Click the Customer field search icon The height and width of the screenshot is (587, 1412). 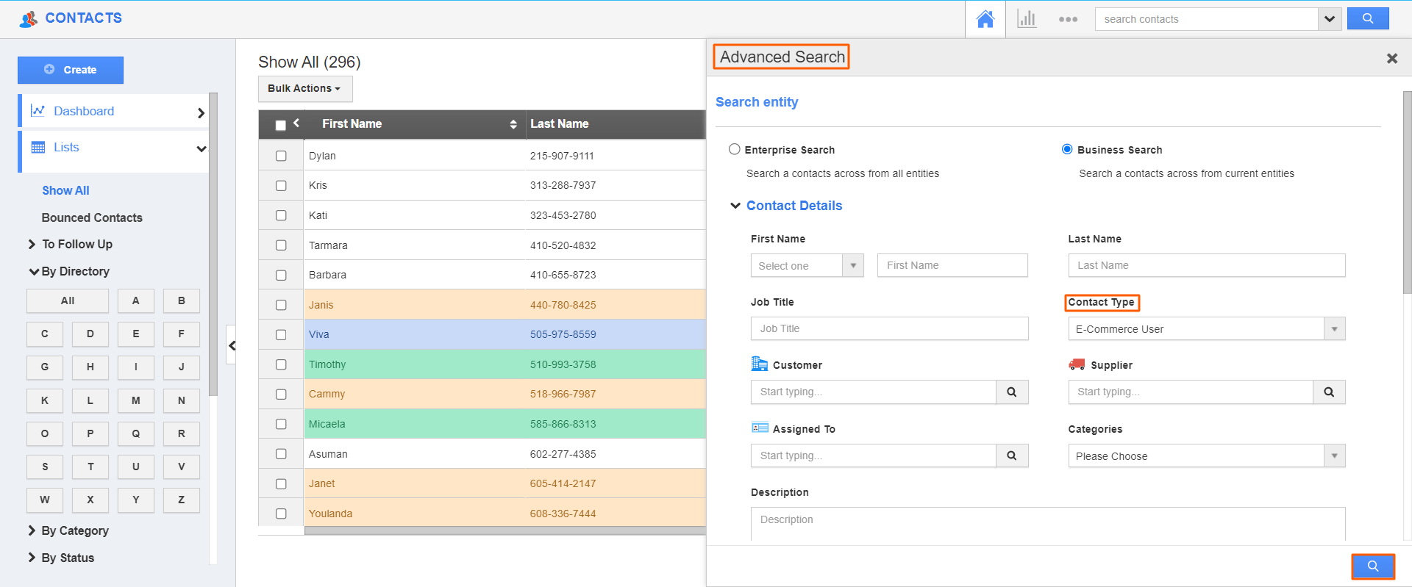[x=1012, y=392]
